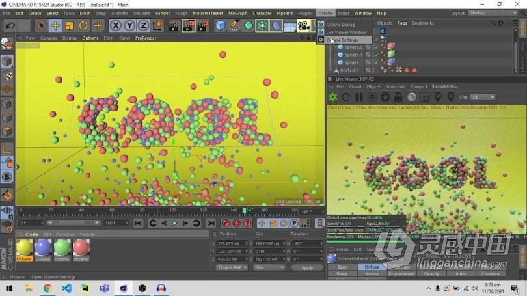Click Render to Picture Viewer icon

point(188,25)
